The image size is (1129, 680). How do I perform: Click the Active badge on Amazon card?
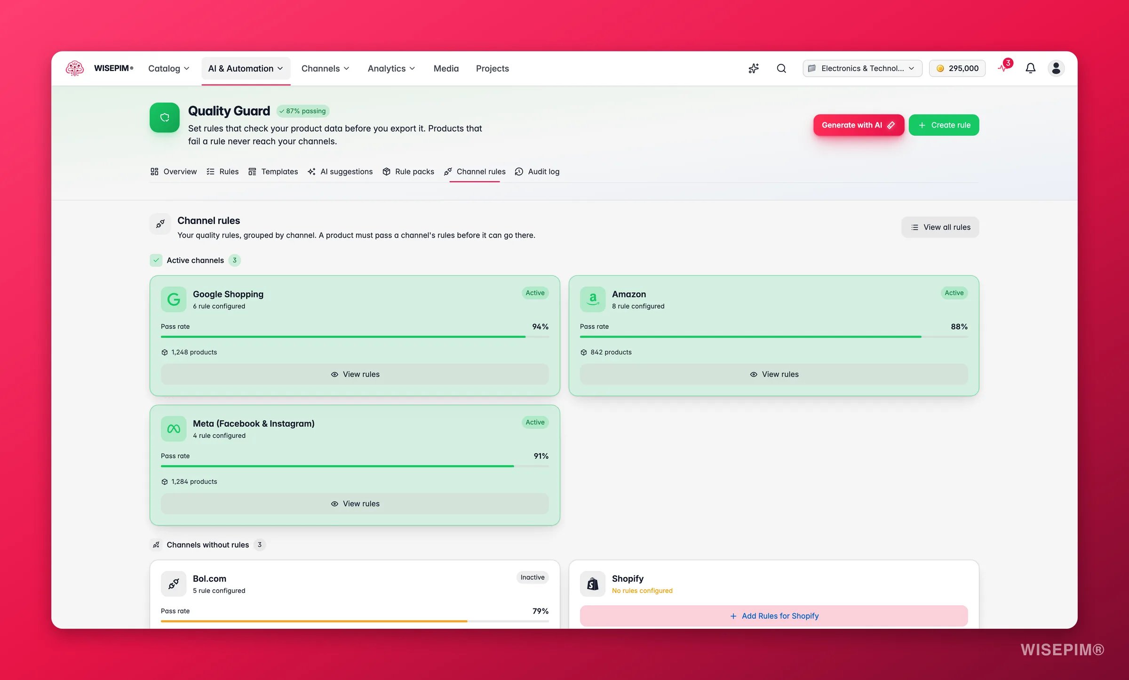(954, 293)
